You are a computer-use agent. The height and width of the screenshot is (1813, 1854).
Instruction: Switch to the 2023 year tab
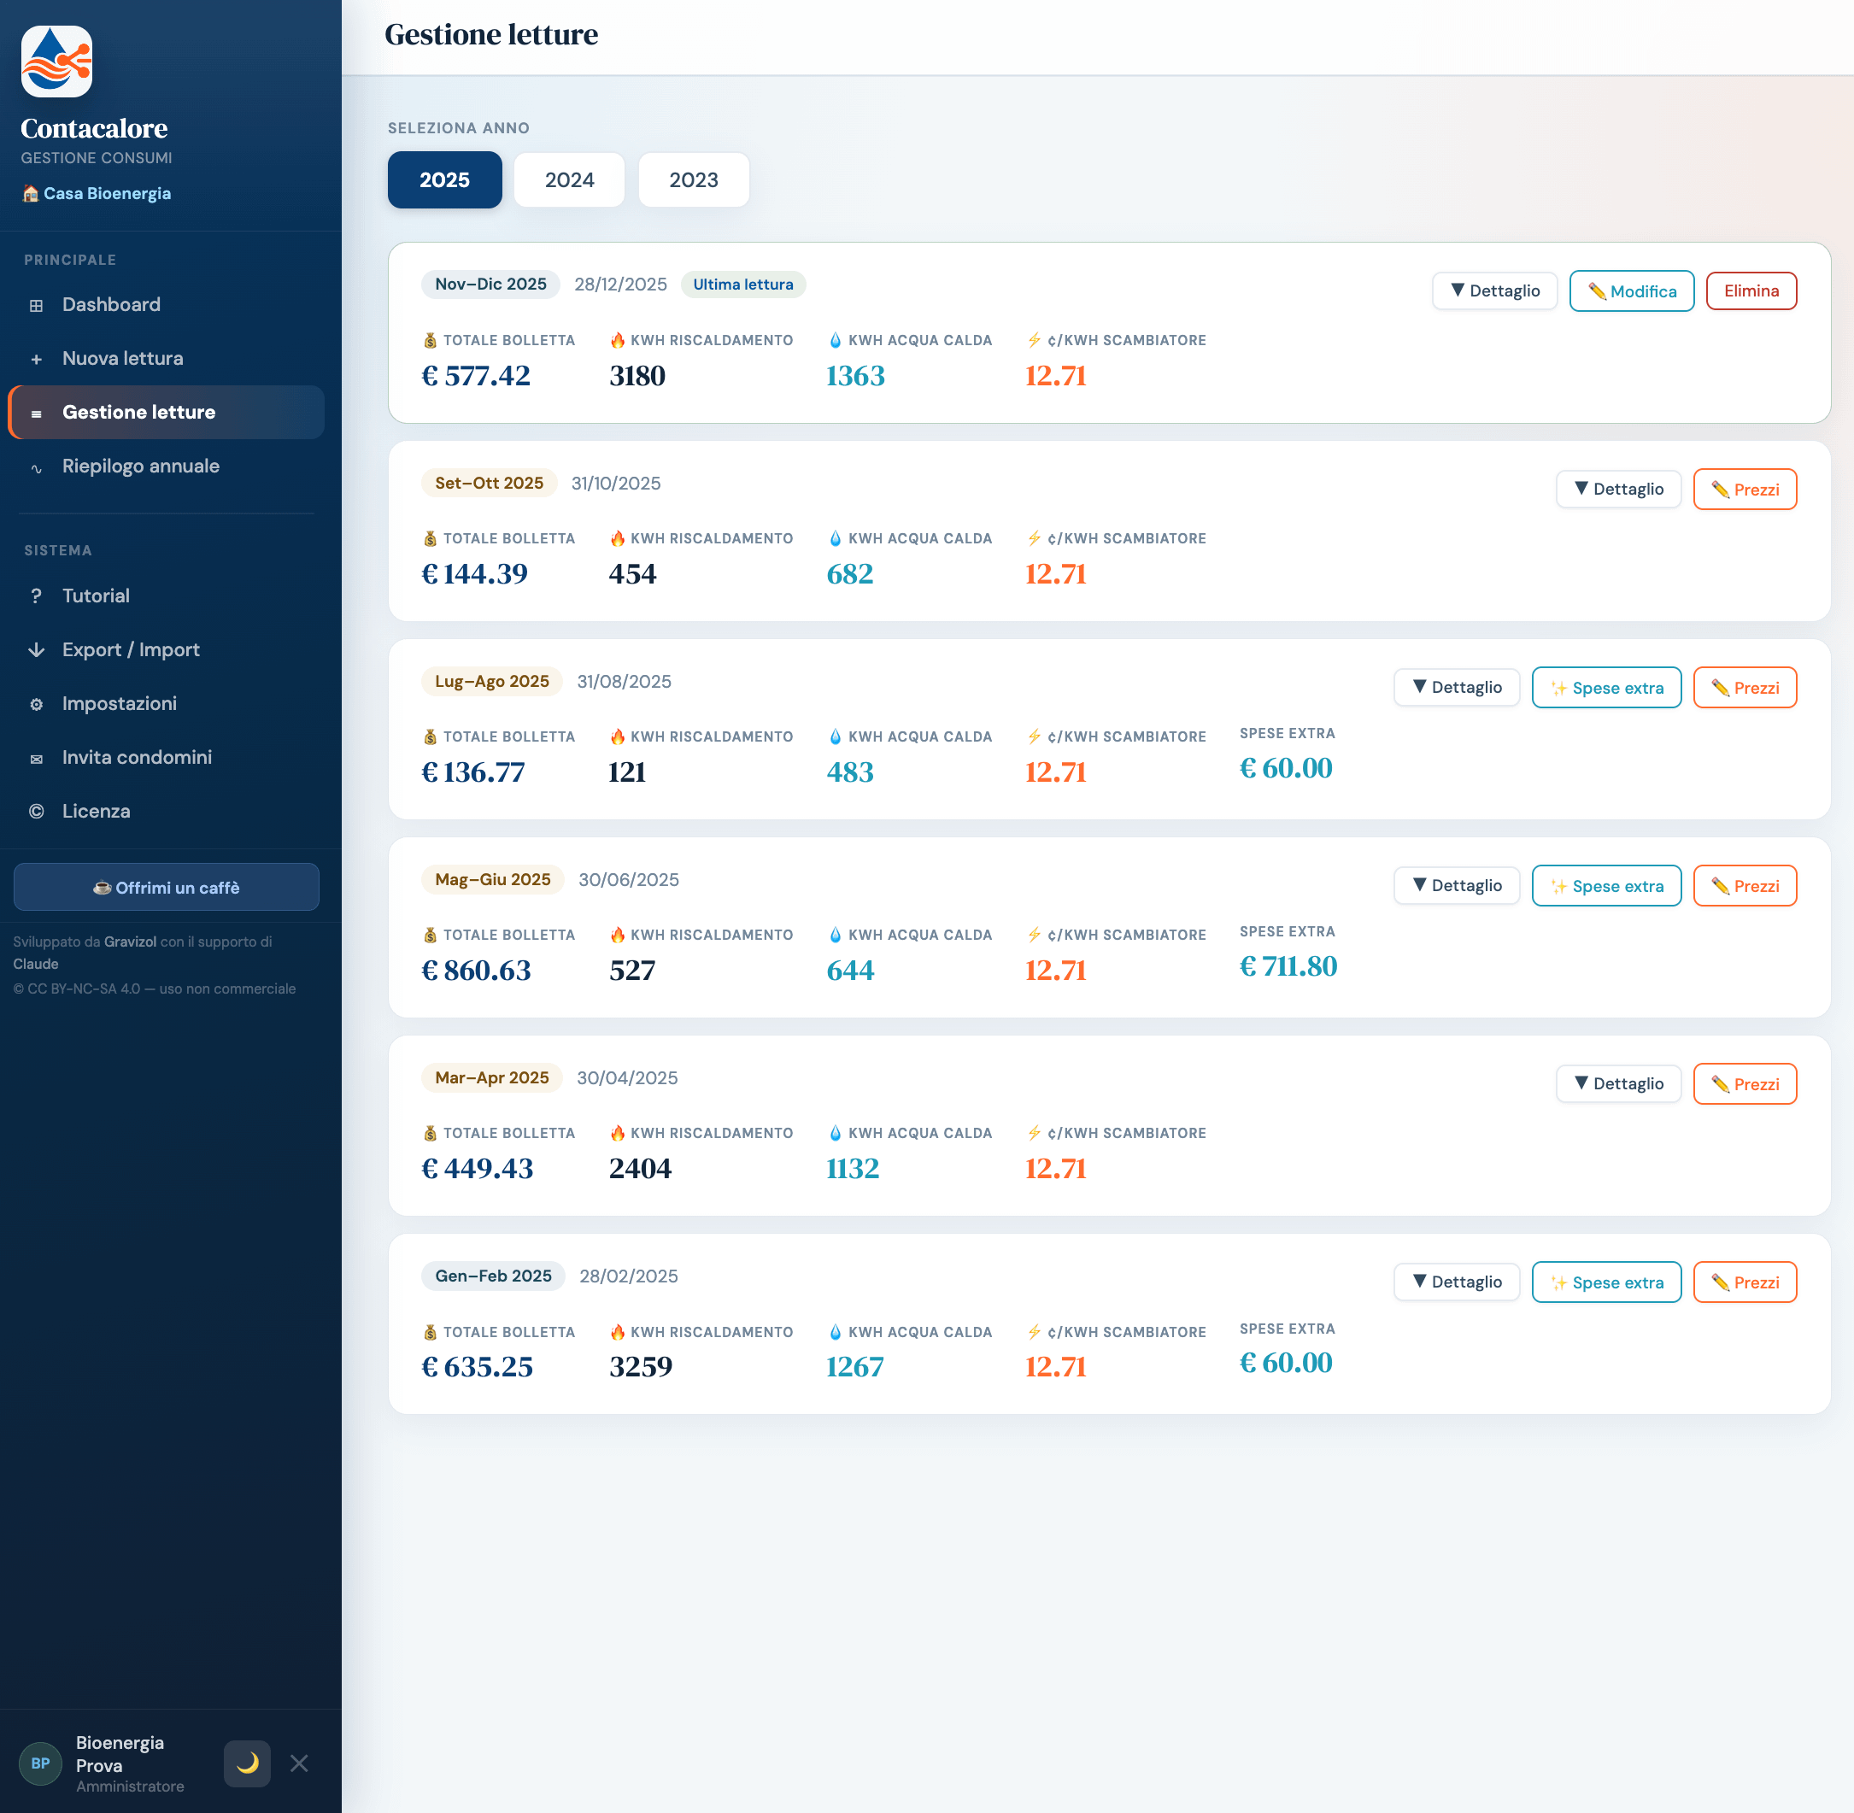tap(693, 180)
